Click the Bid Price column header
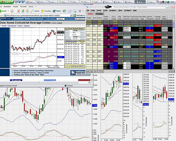This screenshot has height=141, width=176. pos(127,17)
